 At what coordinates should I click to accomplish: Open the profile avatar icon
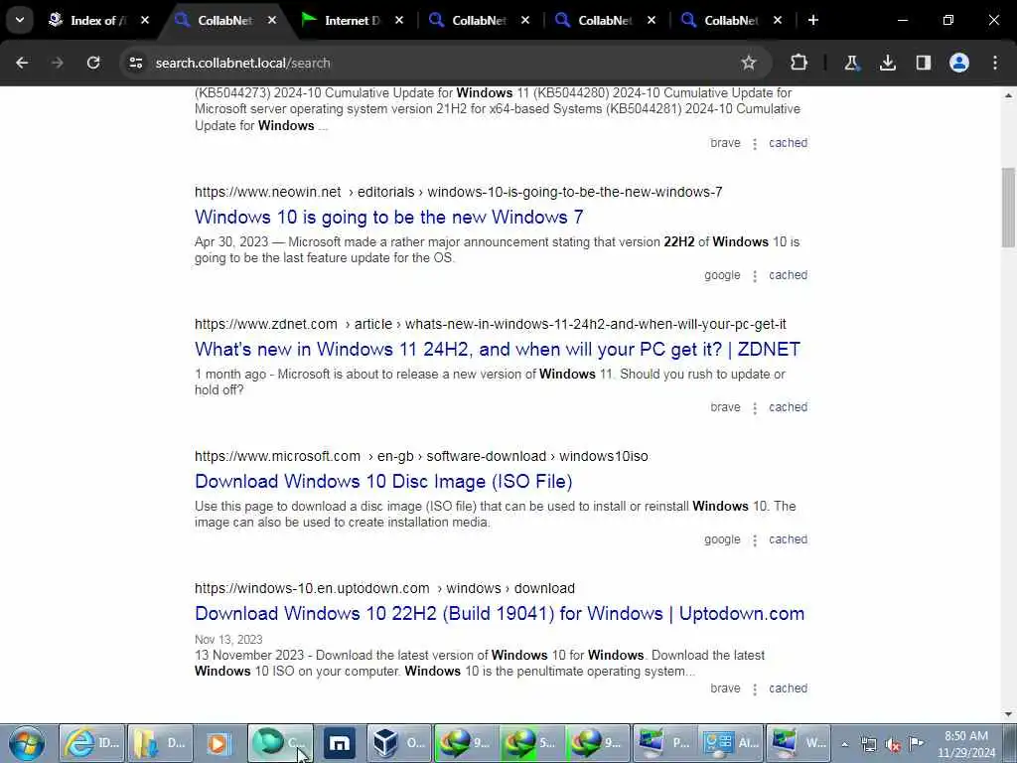(x=958, y=63)
